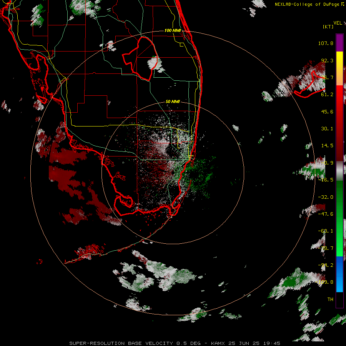Pick the purple segment of the velocity color bar
Viewport: 346px width, 346px height.
pyautogui.click(x=339, y=43)
